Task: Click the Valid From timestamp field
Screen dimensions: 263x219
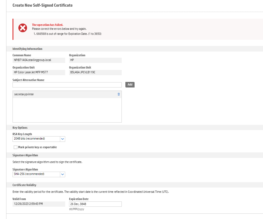Action: click(39, 204)
